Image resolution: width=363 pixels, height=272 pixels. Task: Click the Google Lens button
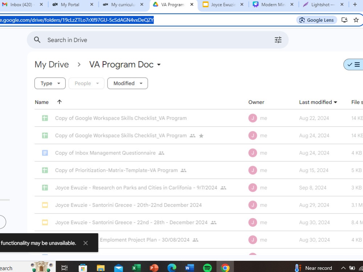[x=317, y=20]
